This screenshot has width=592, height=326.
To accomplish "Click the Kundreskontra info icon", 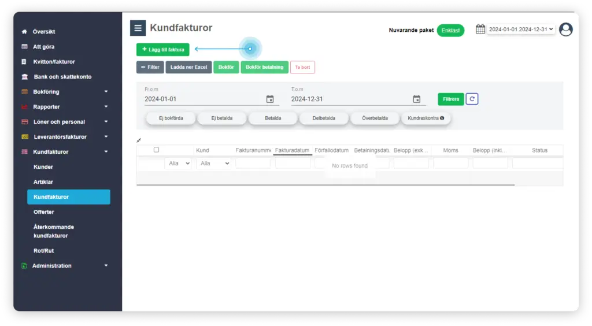I will coord(442,118).
